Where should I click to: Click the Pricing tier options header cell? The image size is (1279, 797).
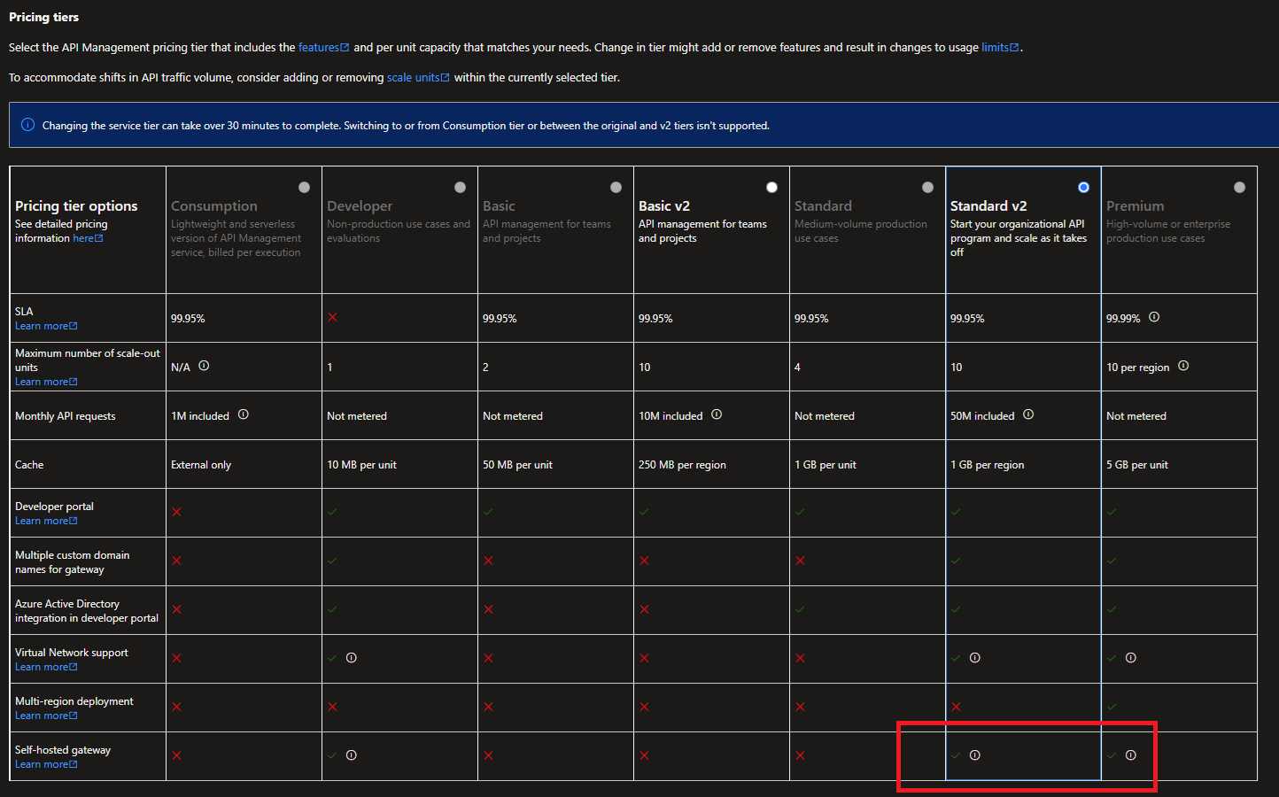coord(88,229)
